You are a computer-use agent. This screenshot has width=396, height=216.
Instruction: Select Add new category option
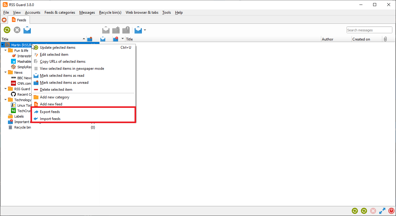(54, 97)
